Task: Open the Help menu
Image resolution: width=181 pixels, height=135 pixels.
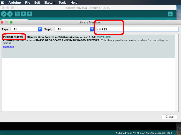Action: (74, 2)
